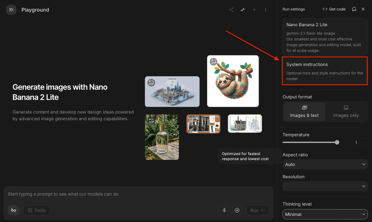Open the Tools button in prompt bar

click(37, 210)
